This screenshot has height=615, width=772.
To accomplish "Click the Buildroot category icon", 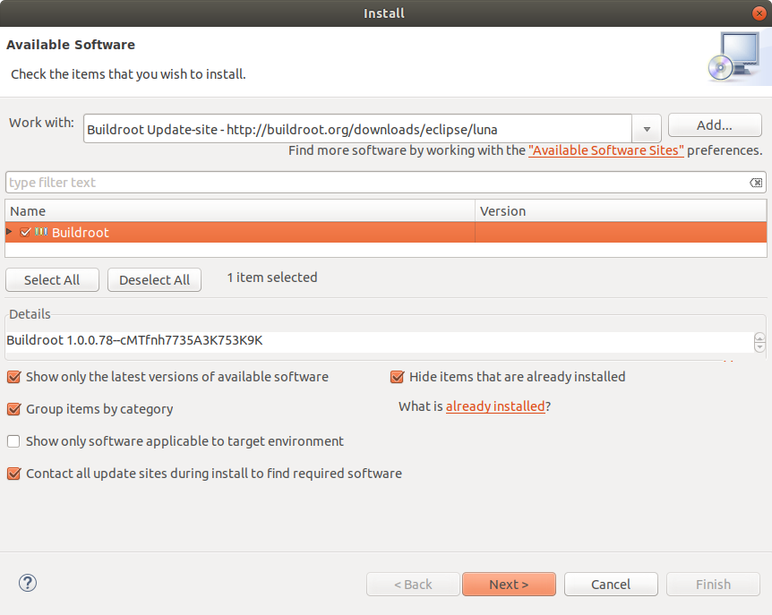I will point(41,232).
